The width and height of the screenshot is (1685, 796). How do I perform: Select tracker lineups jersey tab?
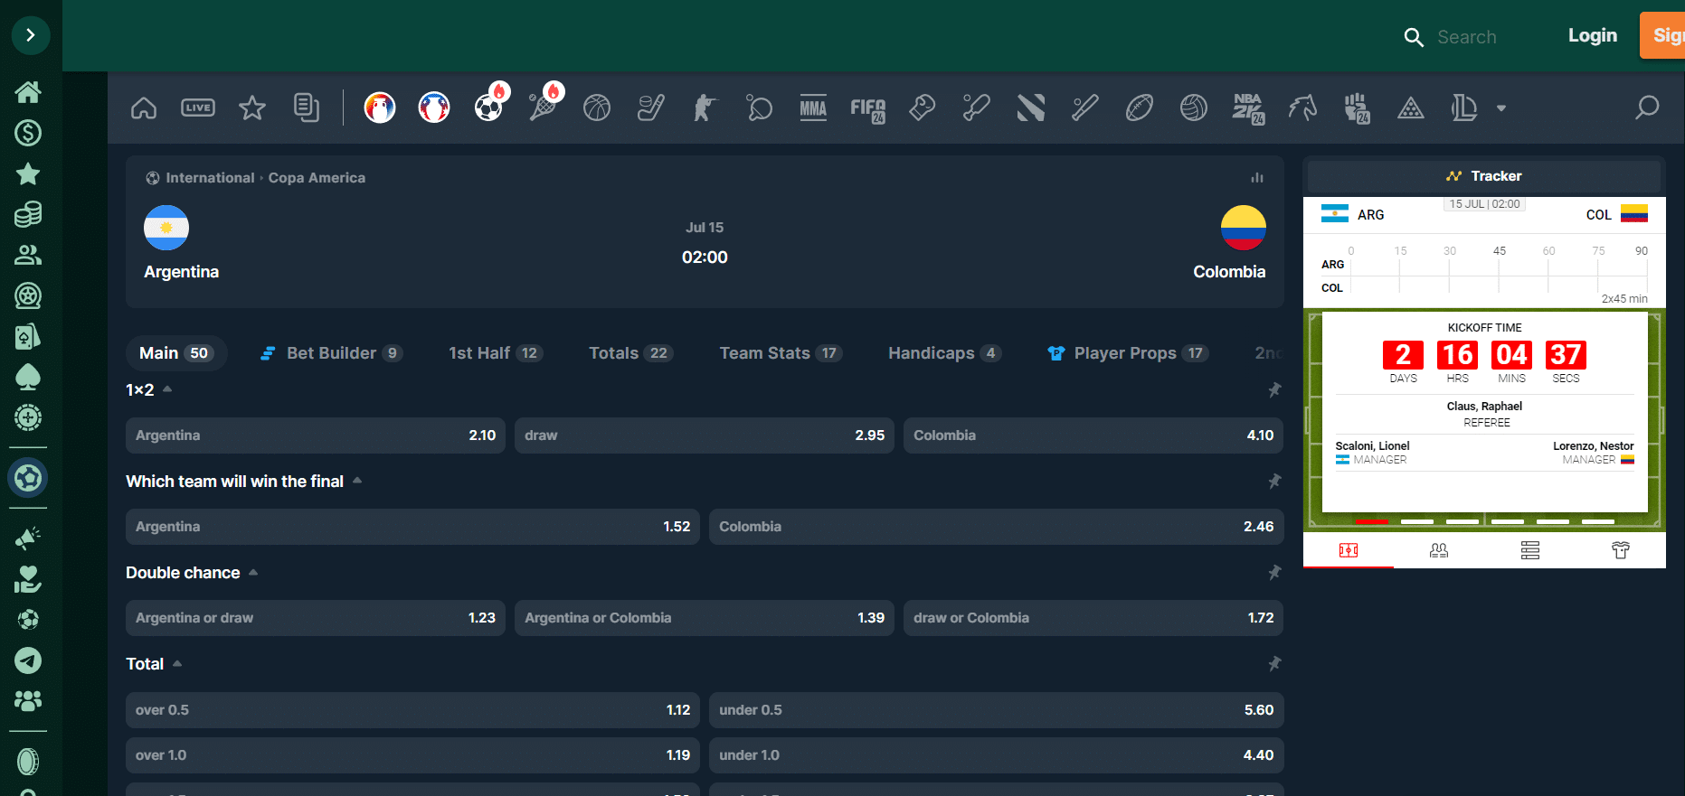click(1620, 550)
